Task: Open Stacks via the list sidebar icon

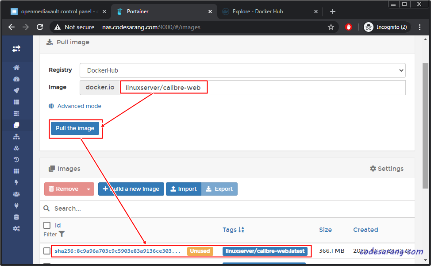Action: (x=16, y=102)
